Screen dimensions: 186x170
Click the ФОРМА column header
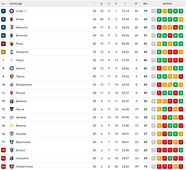(167, 4)
